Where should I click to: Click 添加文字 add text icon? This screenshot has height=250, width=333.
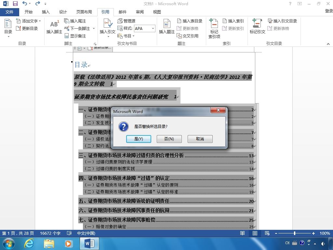tap(19, 21)
